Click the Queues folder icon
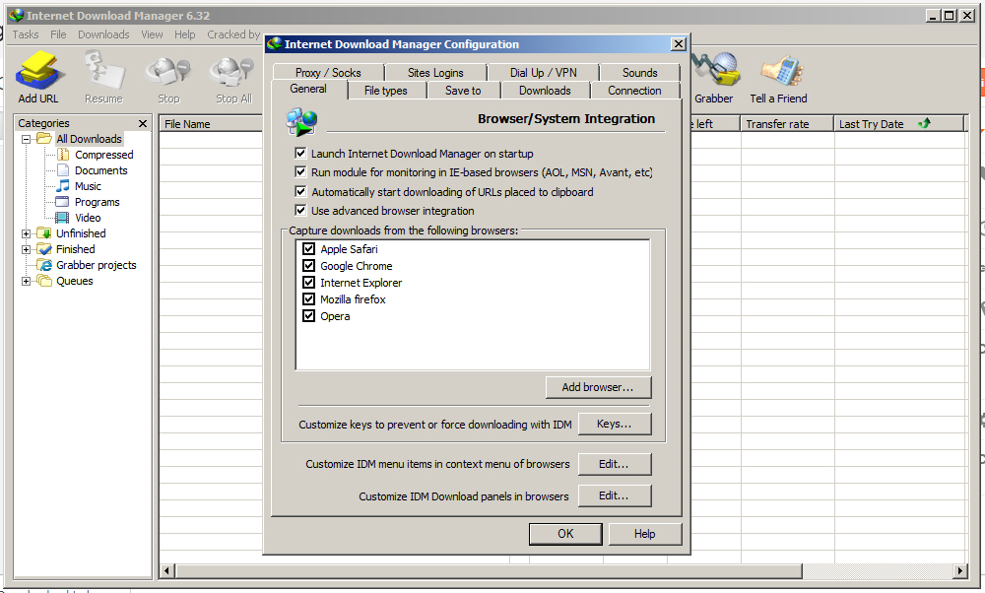This screenshot has width=985, height=593. tap(44, 281)
